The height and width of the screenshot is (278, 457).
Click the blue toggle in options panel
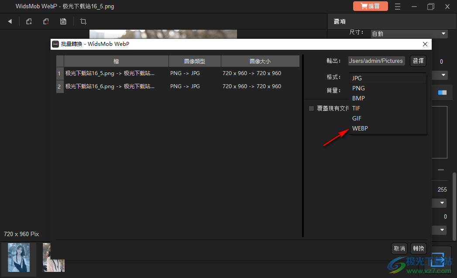(442, 93)
